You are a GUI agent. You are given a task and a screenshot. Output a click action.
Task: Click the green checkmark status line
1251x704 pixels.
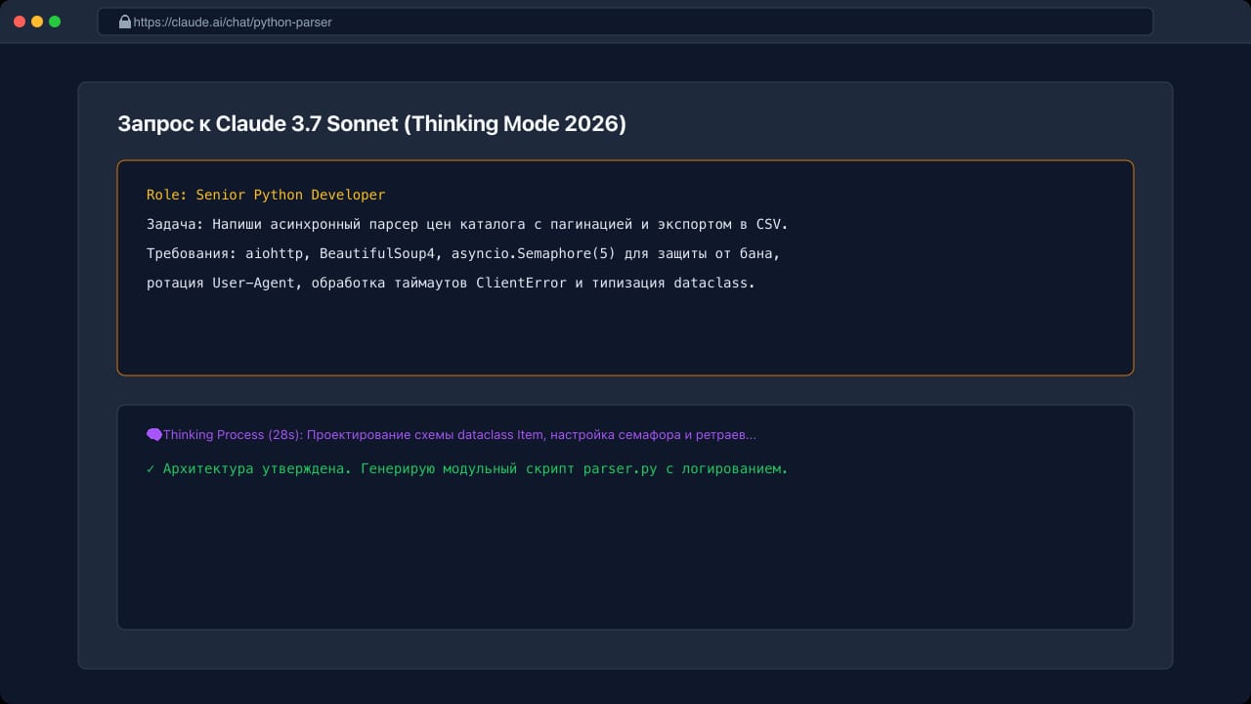(x=467, y=468)
